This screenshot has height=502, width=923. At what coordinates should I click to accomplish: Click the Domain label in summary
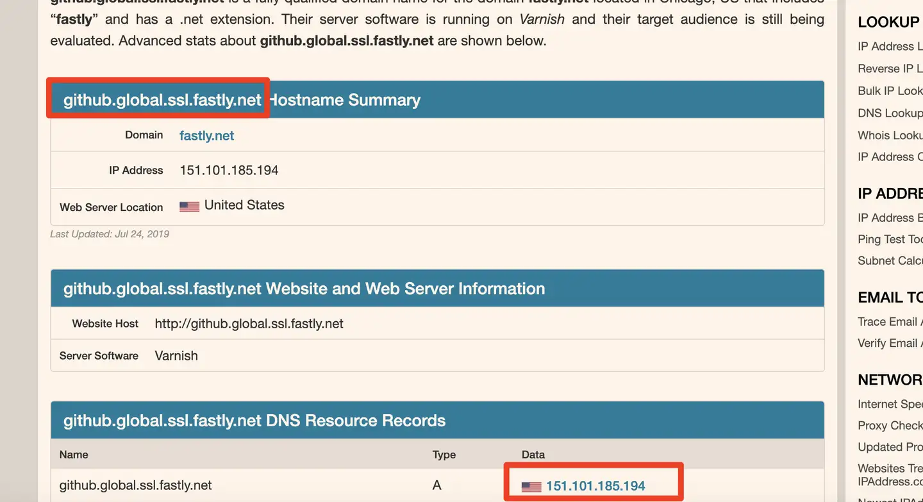tap(144, 135)
